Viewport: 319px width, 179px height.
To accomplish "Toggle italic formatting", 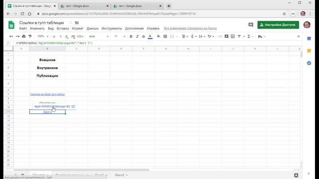I will click(x=137, y=36).
